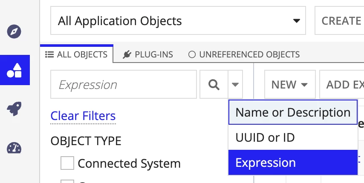
Task: Open the Monitor gauge icon in sidebar
Action: (14, 148)
